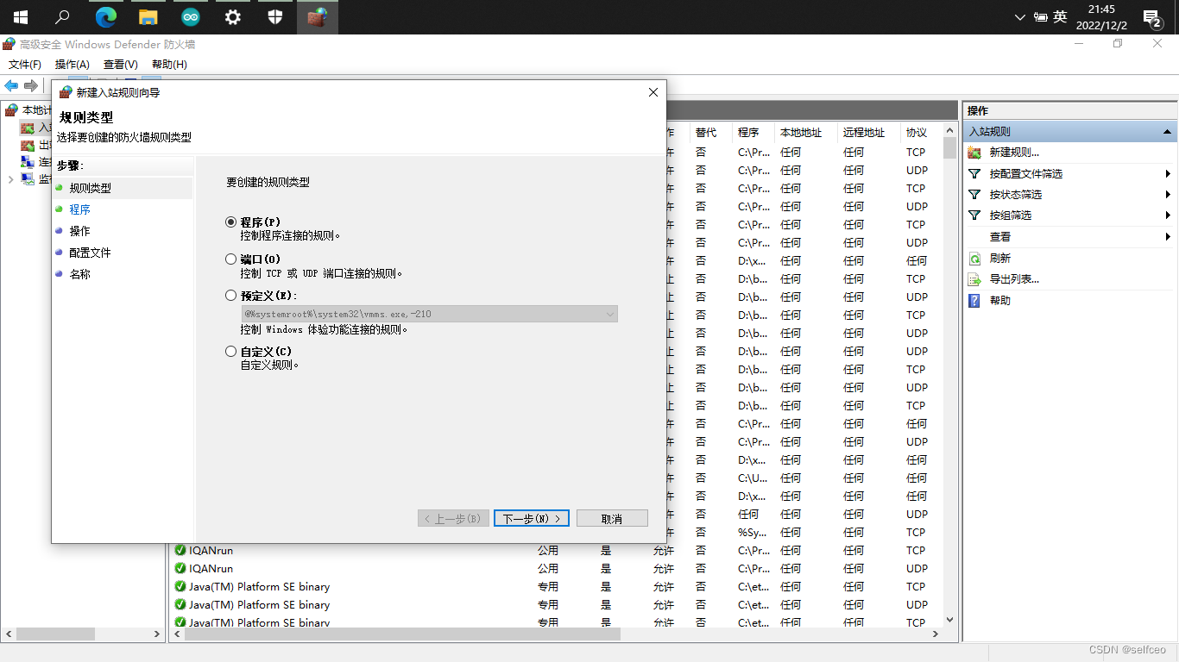Select the connection security rules tree icon
This screenshot has width=1179, height=662.
pos(28,162)
